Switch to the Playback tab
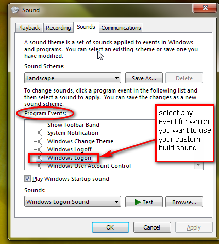Image resolution: width=219 pixels, height=244 pixels. point(29,28)
